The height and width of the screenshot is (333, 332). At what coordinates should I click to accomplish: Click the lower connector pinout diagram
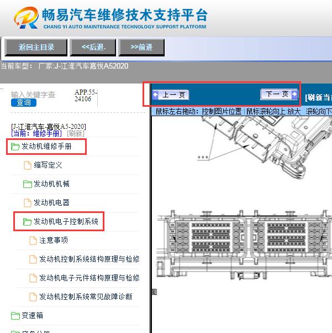click(x=244, y=244)
